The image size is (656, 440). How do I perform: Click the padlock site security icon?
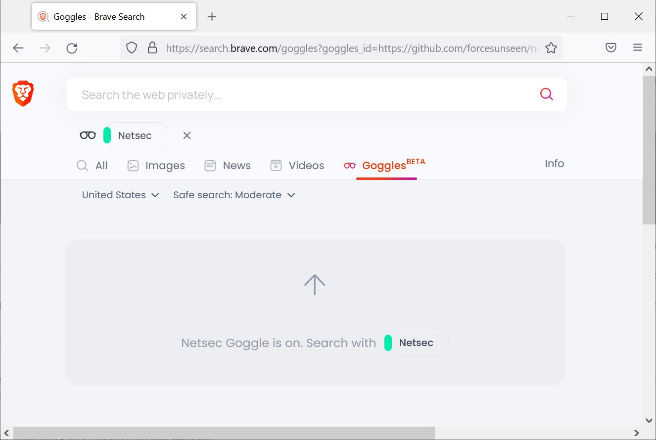tap(152, 48)
